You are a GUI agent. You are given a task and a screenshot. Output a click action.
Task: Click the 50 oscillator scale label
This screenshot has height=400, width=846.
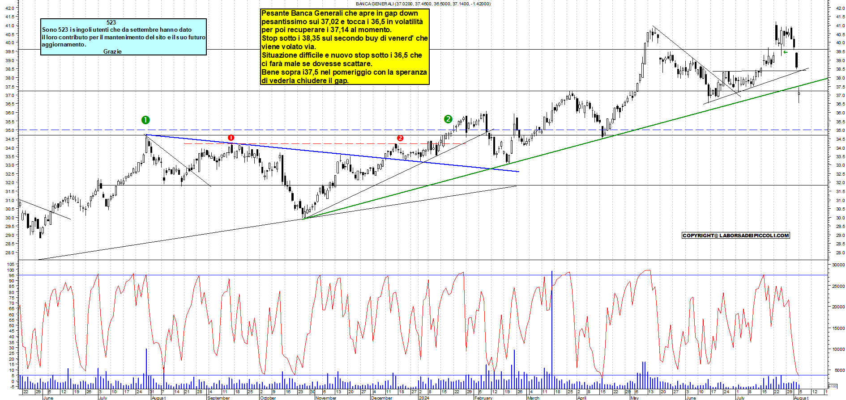point(12,326)
